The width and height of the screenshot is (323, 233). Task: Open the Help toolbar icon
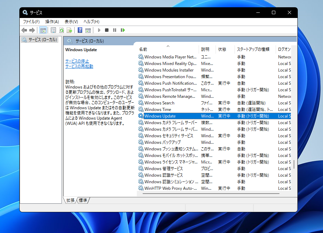(x=80, y=30)
